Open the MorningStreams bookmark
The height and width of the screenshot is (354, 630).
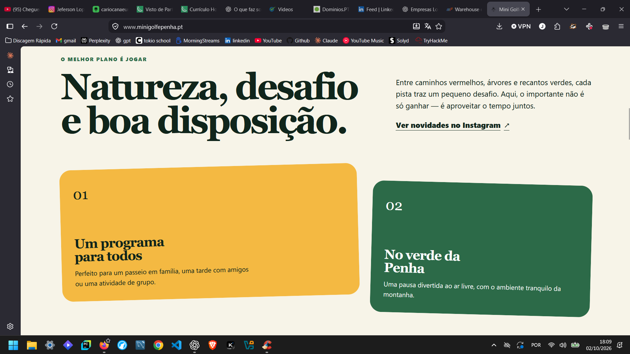click(x=198, y=40)
